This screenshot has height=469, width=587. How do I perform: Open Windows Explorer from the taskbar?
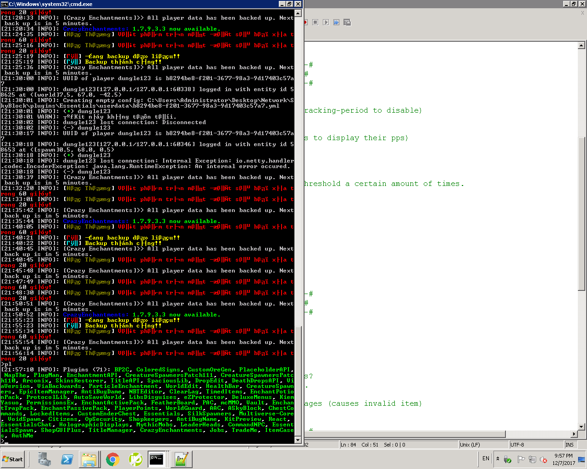point(89,459)
